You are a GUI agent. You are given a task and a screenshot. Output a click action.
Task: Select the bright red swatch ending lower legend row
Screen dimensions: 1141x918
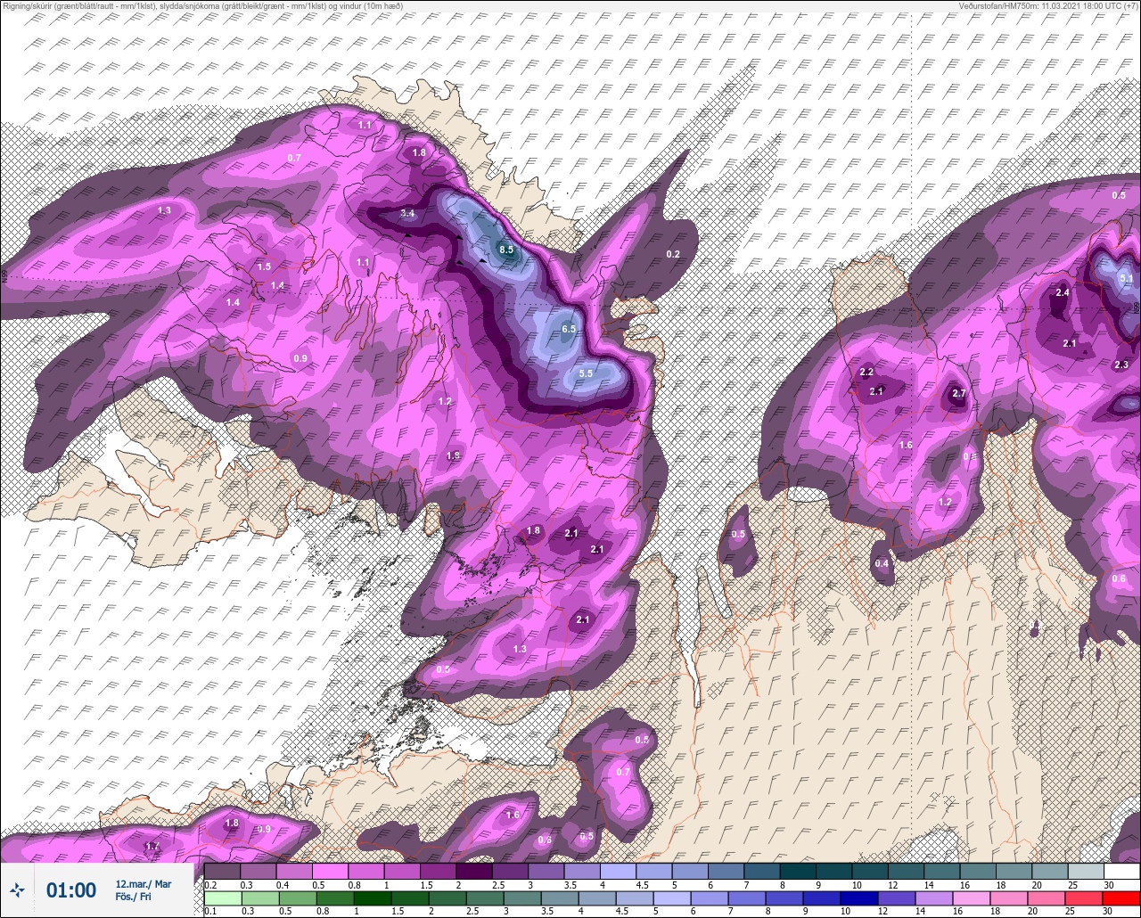1121,898
